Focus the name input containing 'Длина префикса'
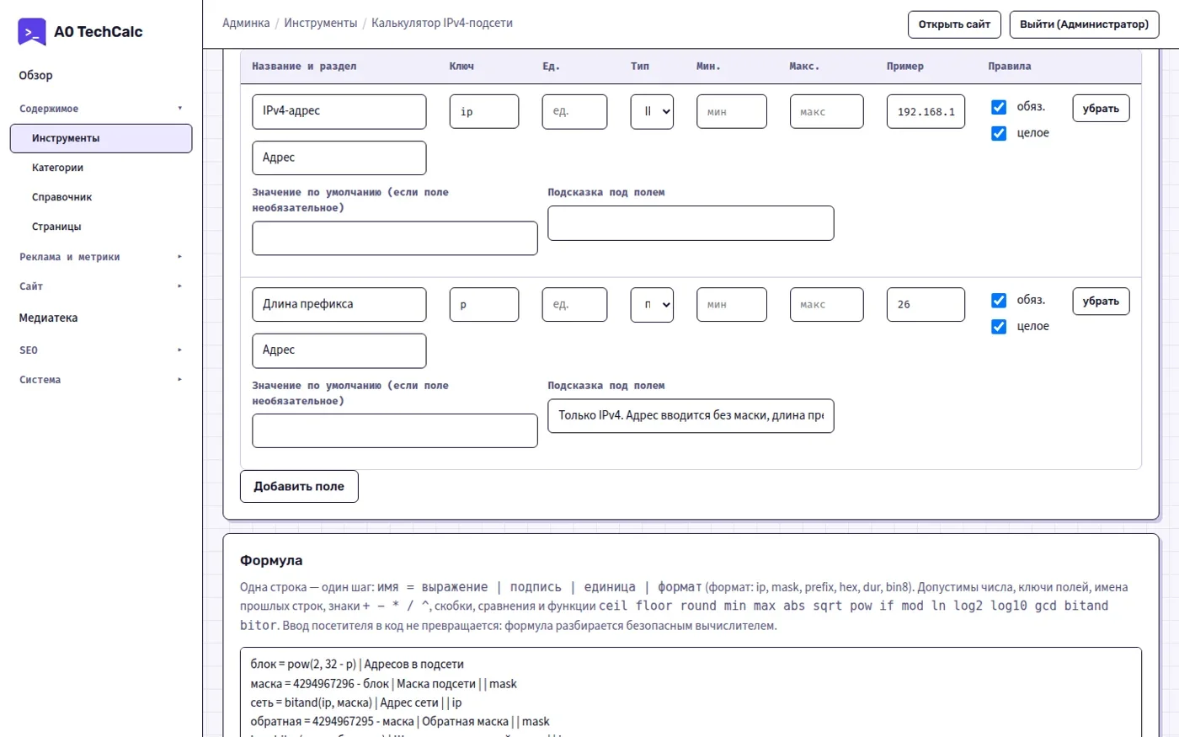 (x=339, y=305)
